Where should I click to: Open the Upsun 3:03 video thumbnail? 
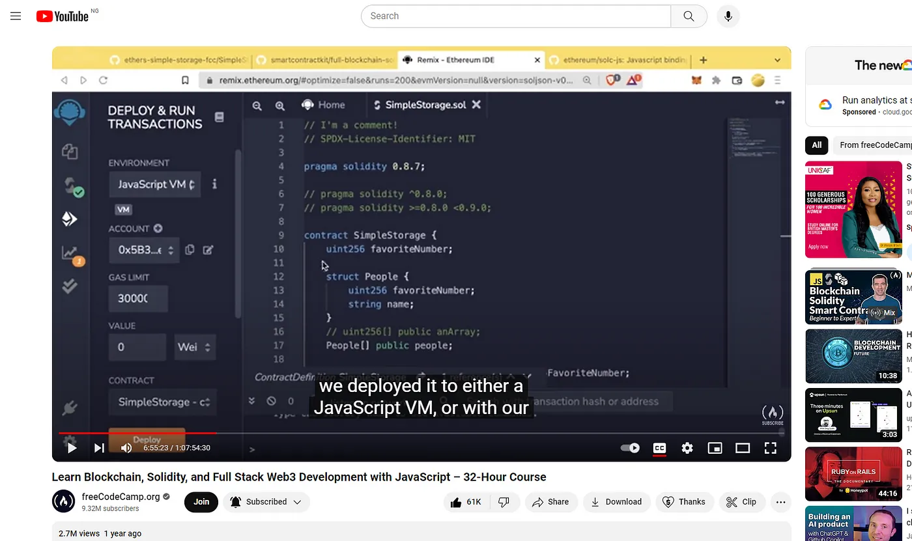(x=853, y=415)
